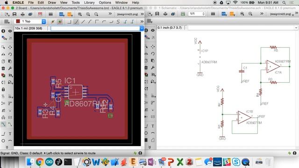Viewport: 299px width, 168px height.
Task: Select the Rotate tool in the board sidebar
Action: coord(10,54)
